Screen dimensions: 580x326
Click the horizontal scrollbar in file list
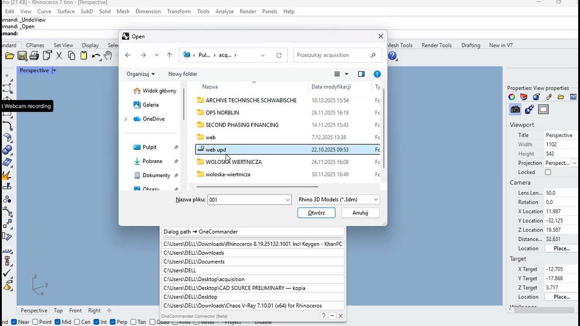click(257, 187)
